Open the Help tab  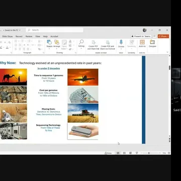(45, 36)
